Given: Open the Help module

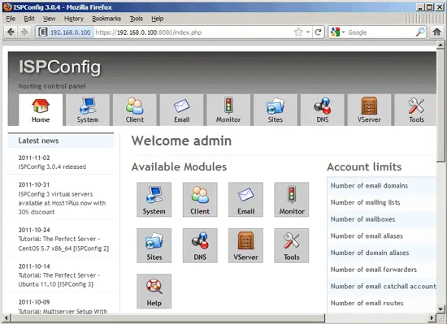Looking at the screenshot, I should [154, 292].
